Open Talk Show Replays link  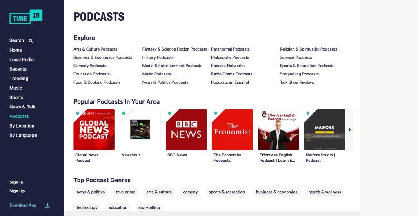(297, 82)
